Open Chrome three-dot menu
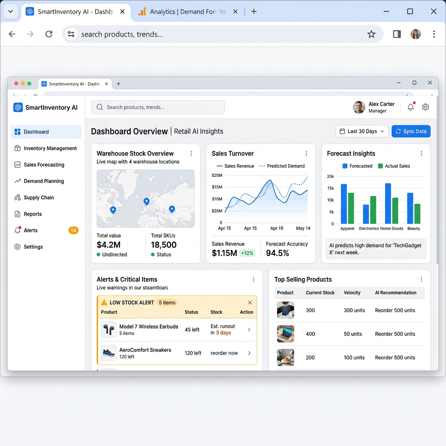Image resolution: width=446 pixels, height=446 pixels. point(434,34)
